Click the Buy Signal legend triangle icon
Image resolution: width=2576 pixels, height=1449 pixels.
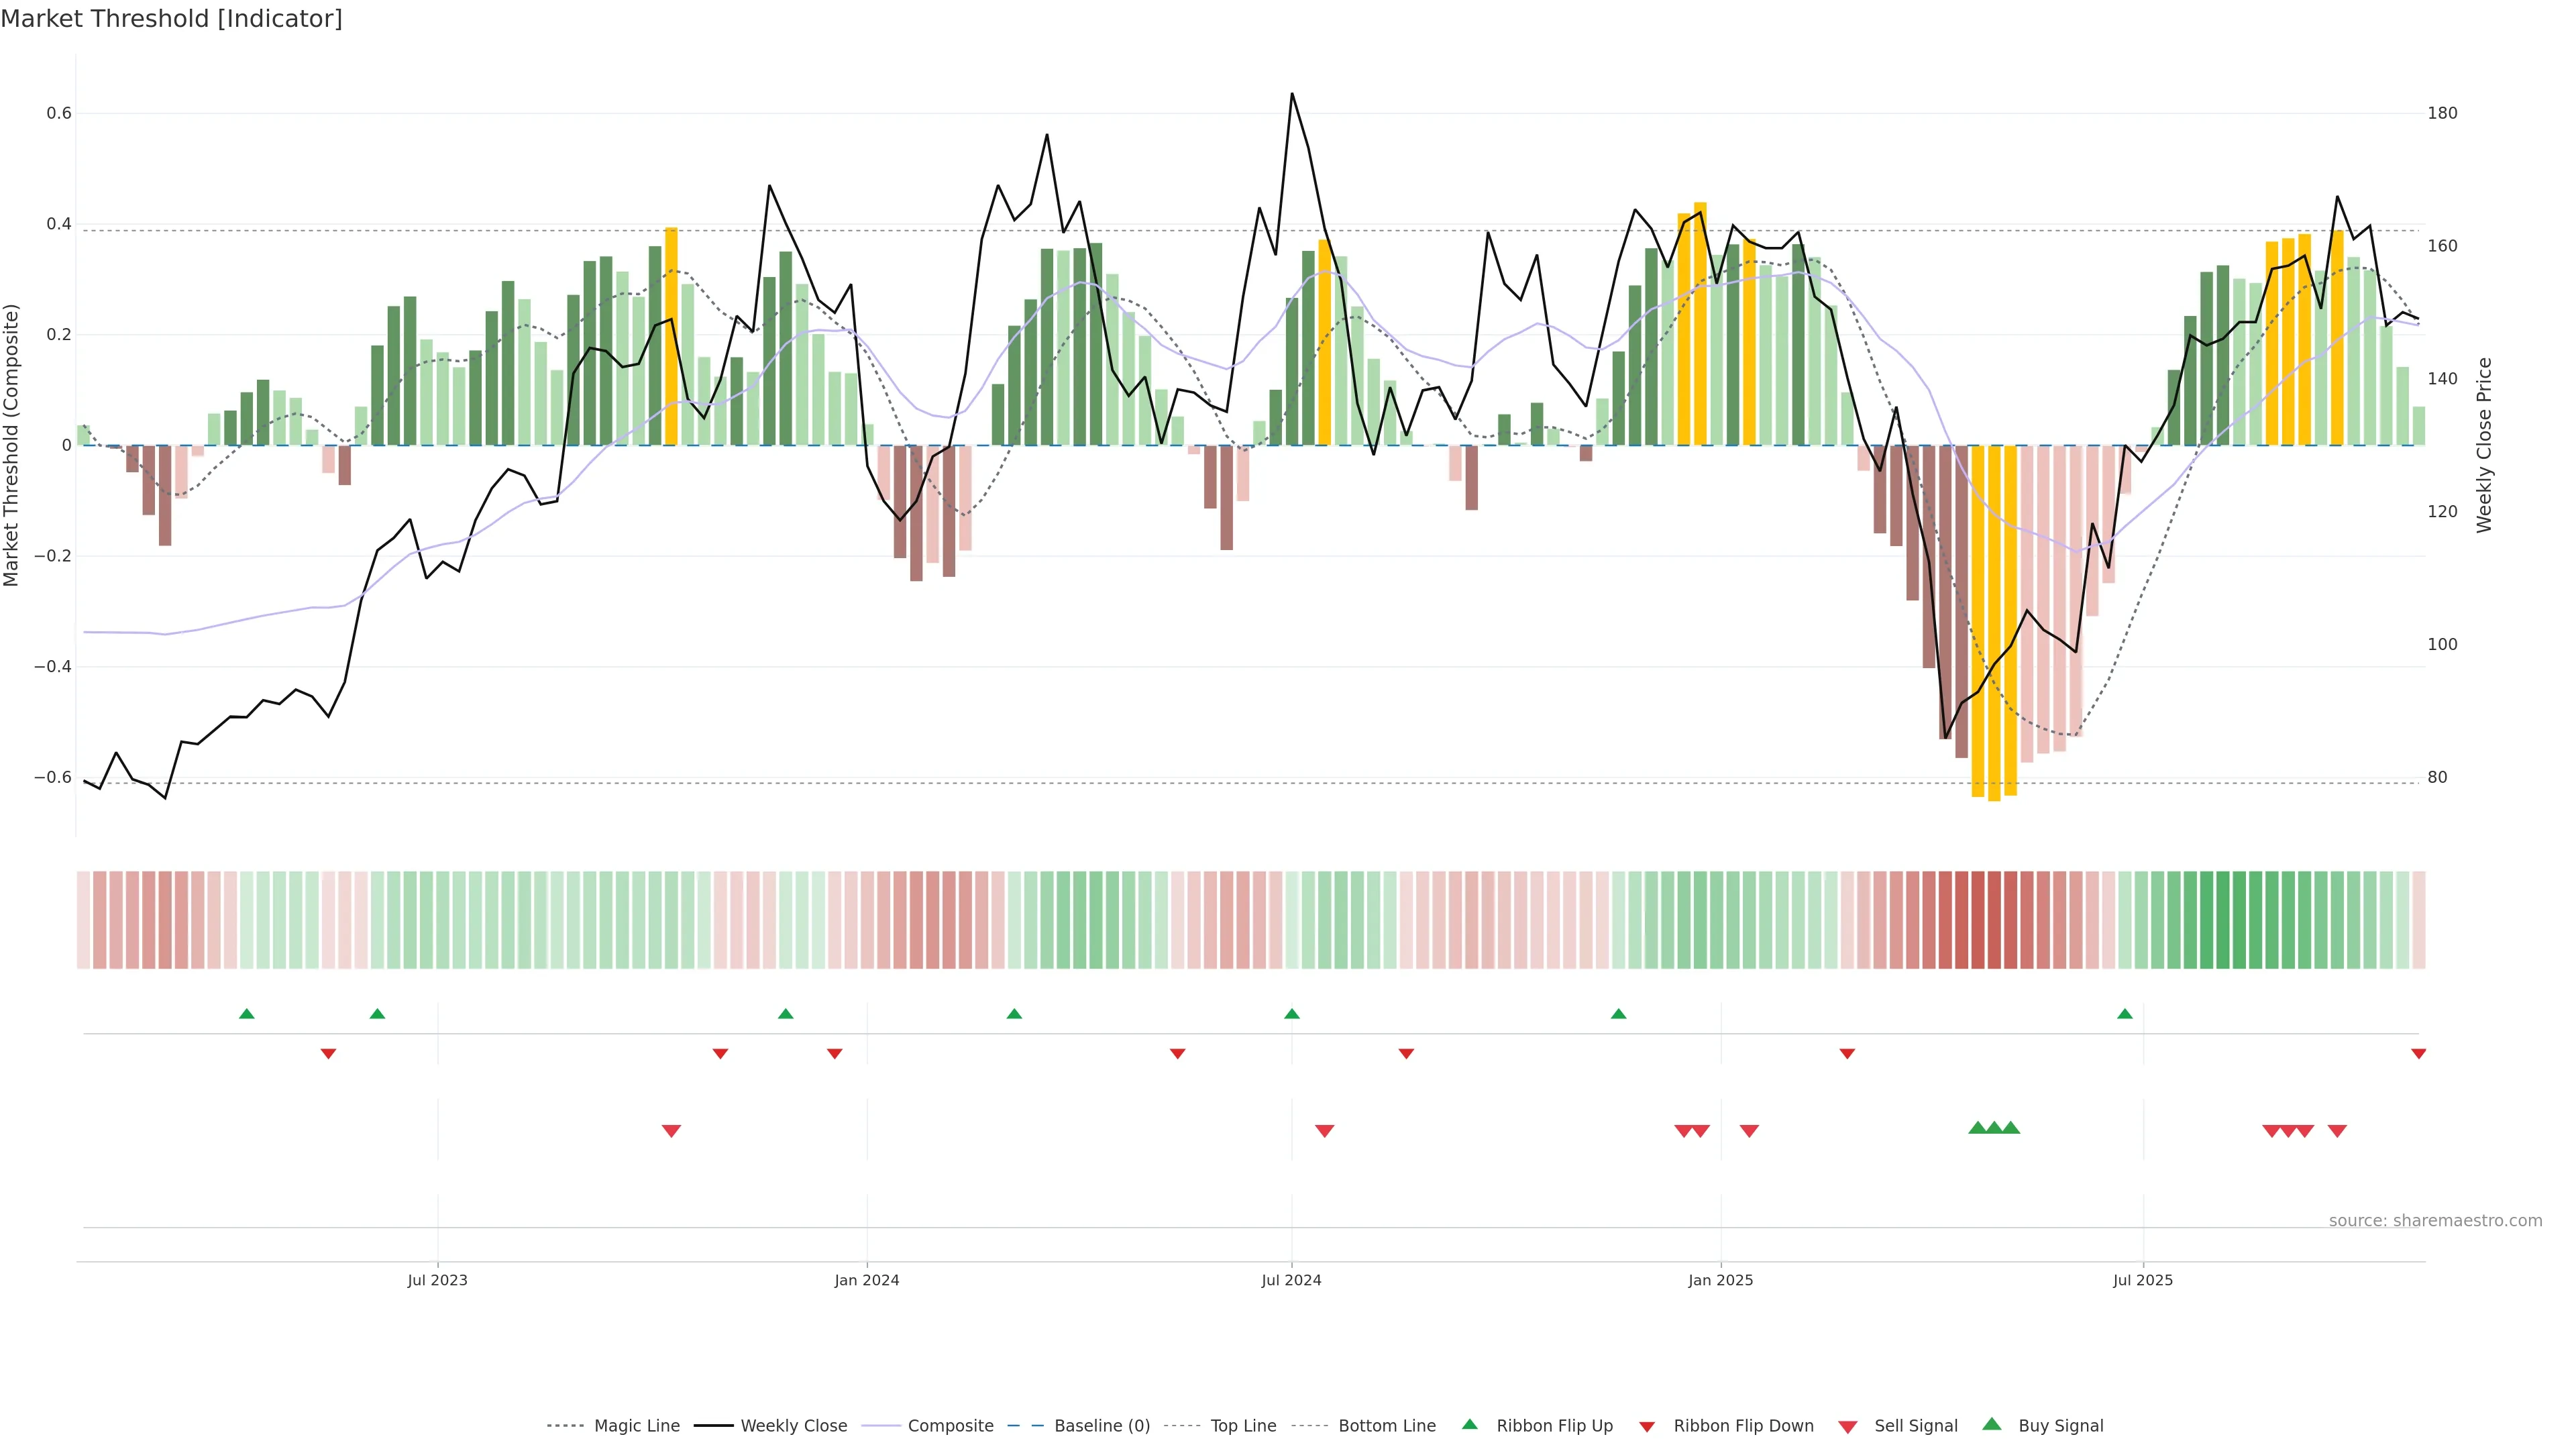1991,1424
